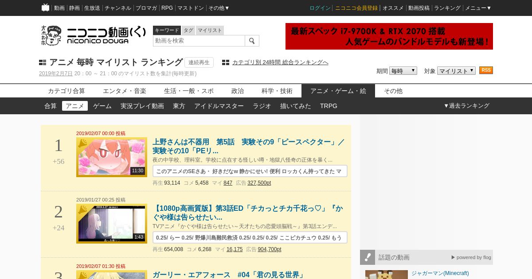Select アニメ subcategory
This screenshot has width=532, height=279.
point(75,106)
